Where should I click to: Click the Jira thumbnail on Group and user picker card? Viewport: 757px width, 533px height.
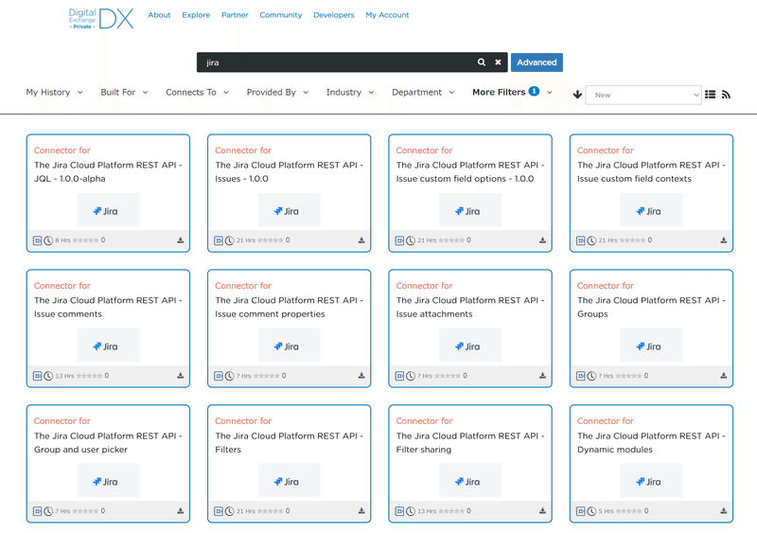[108, 480]
